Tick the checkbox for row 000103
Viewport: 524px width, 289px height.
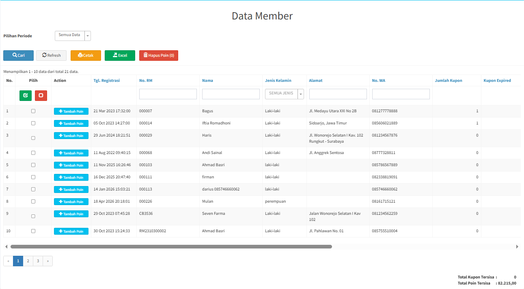pyautogui.click(x=33, y=165)
